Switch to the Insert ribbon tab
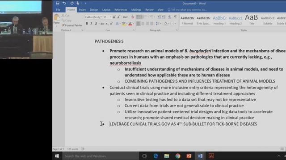This screenshot has width=286, height=160. 82,10
